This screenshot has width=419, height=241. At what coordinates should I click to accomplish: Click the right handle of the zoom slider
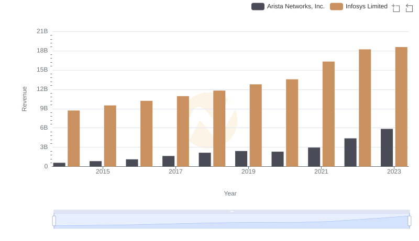click(x=409, y=221)
